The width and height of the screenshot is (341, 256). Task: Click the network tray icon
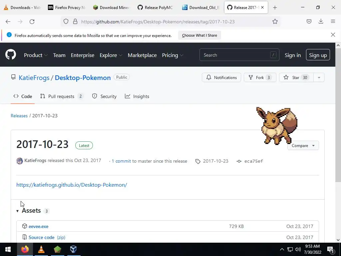(x=290, y=249)
